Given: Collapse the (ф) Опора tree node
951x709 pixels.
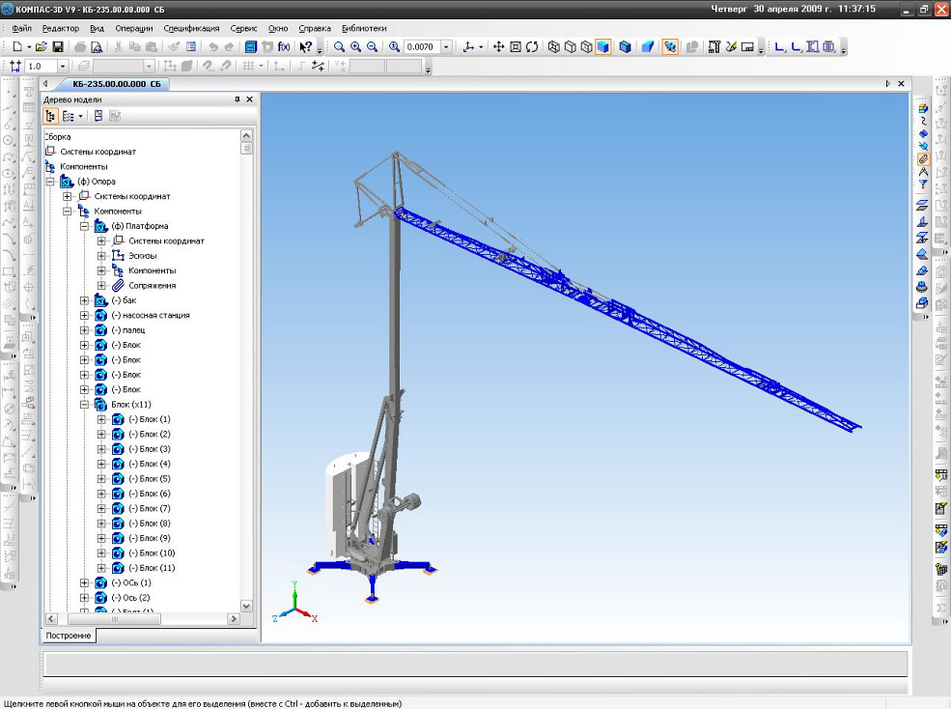Looking at the screenshot, I should coord(51,182).
